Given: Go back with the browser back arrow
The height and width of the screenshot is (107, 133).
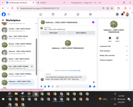Looking at the screenshot, I should (x=3, y=8).
